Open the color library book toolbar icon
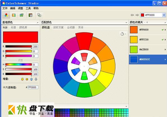The width and height of the screenshot is (167, 117). 14,15
